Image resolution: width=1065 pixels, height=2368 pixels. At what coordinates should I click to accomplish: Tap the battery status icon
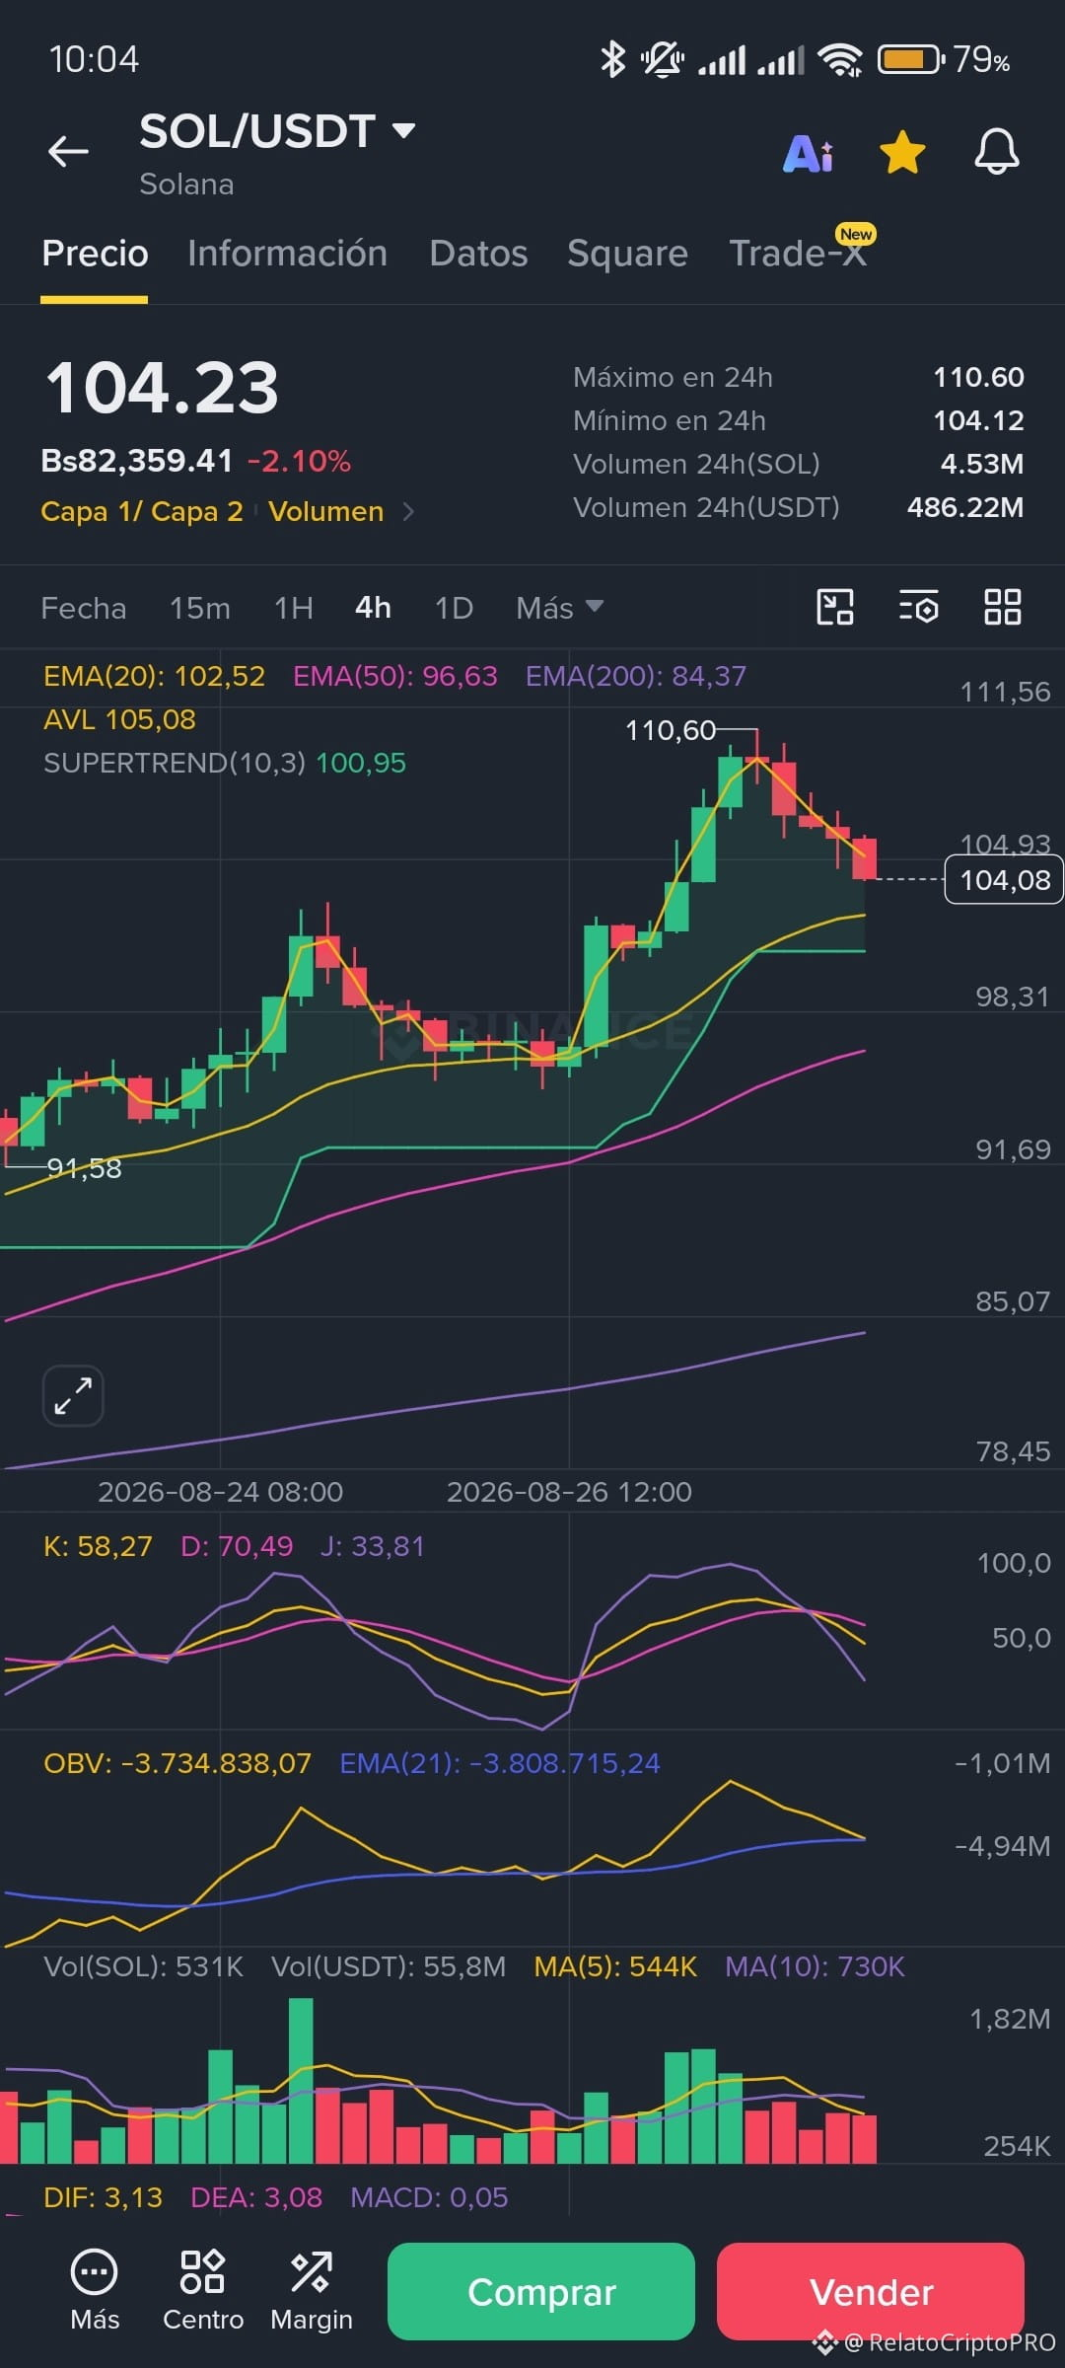tap(912, 59)
